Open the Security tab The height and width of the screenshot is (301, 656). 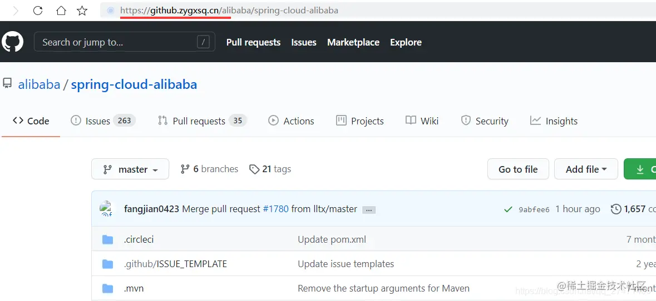click(x=485, y=121)
